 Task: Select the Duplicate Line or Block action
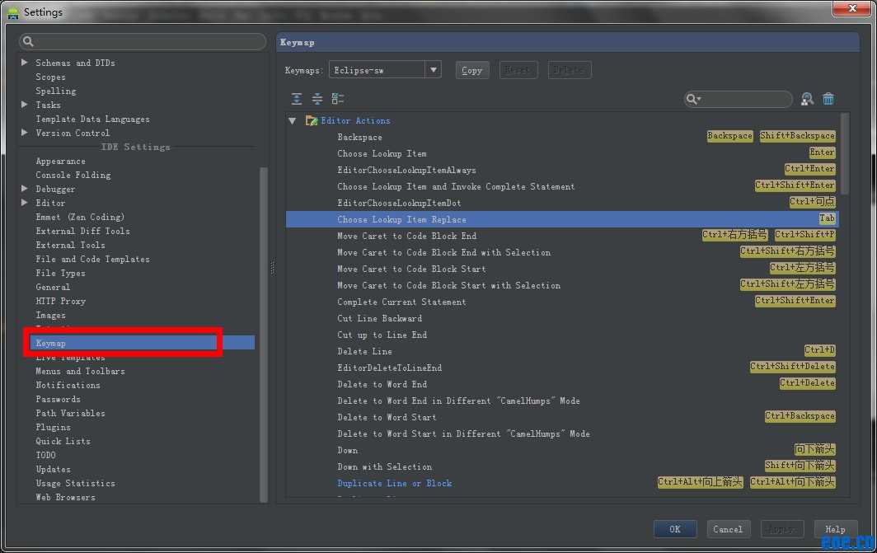coord(393,483)
